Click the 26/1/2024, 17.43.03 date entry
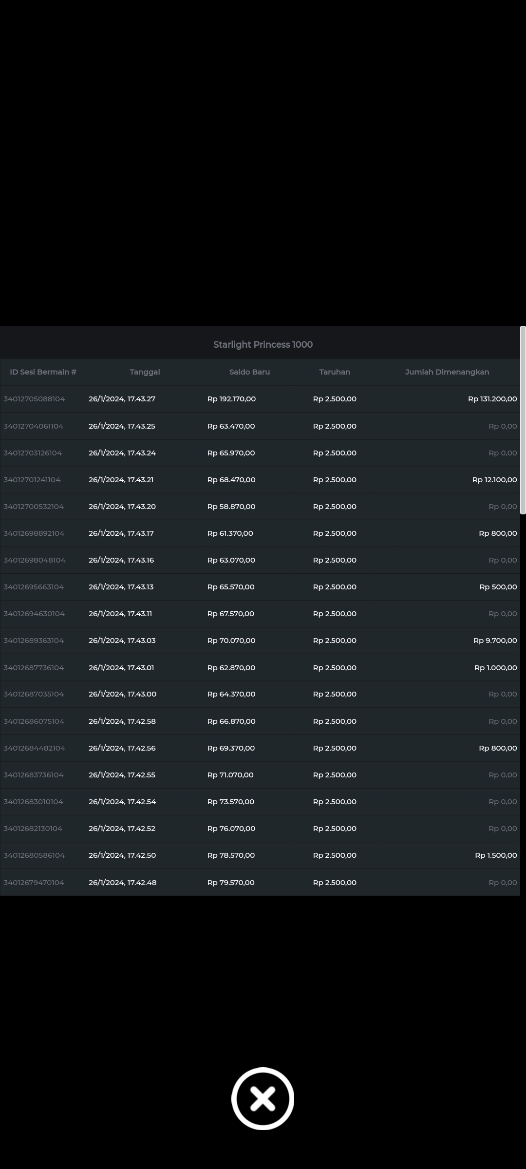Image resolution: width=526 pixels, height=1169 pixels. click(x=122, y=641)
